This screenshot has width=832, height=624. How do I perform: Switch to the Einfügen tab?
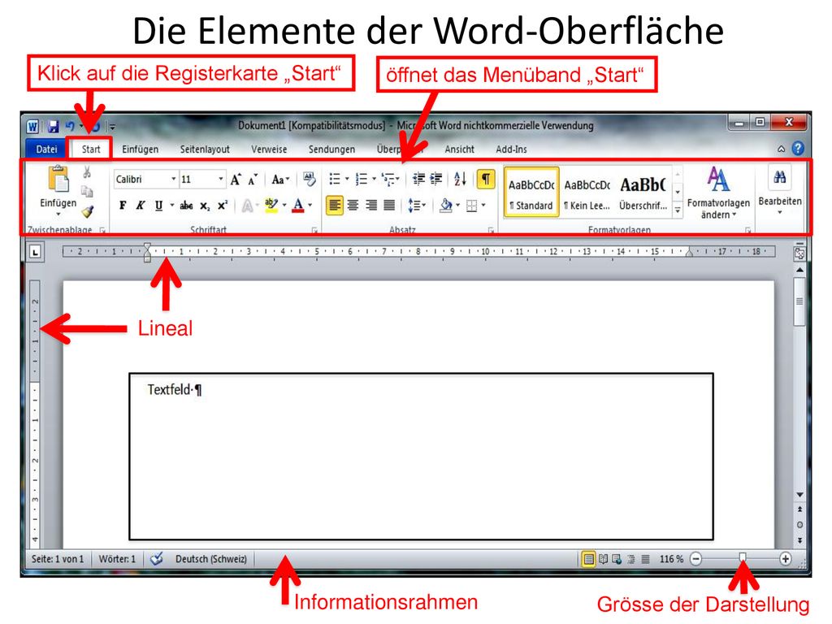[x=140, y=149]
